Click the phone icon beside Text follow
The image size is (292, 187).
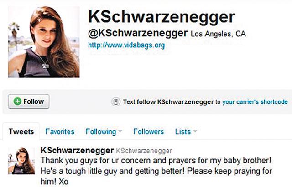(x=116, y=102)
